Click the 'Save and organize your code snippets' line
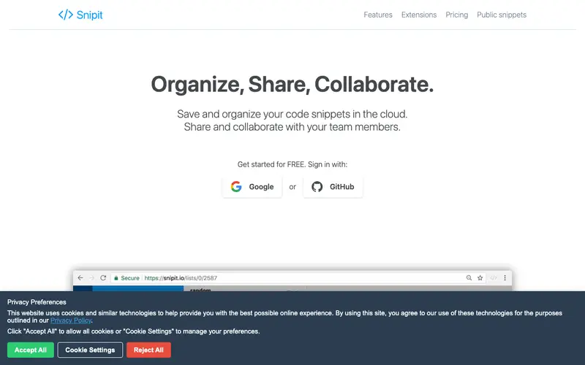585x365 pixels. pos(292,114)
